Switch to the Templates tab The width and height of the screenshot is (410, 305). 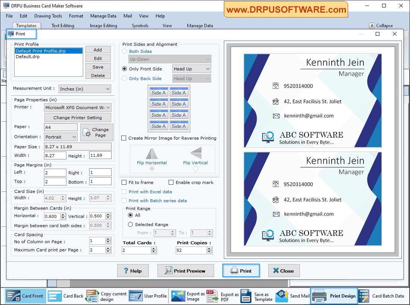26,25
